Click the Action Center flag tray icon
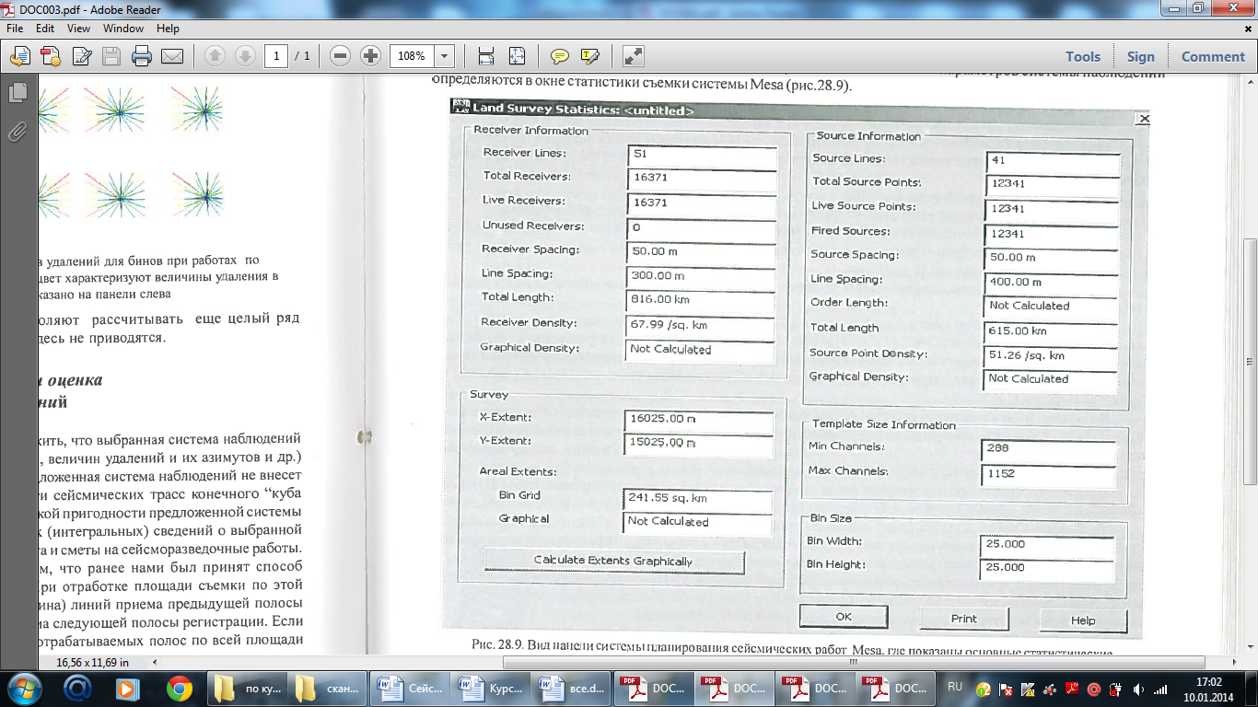 (x=1007, y=689)
